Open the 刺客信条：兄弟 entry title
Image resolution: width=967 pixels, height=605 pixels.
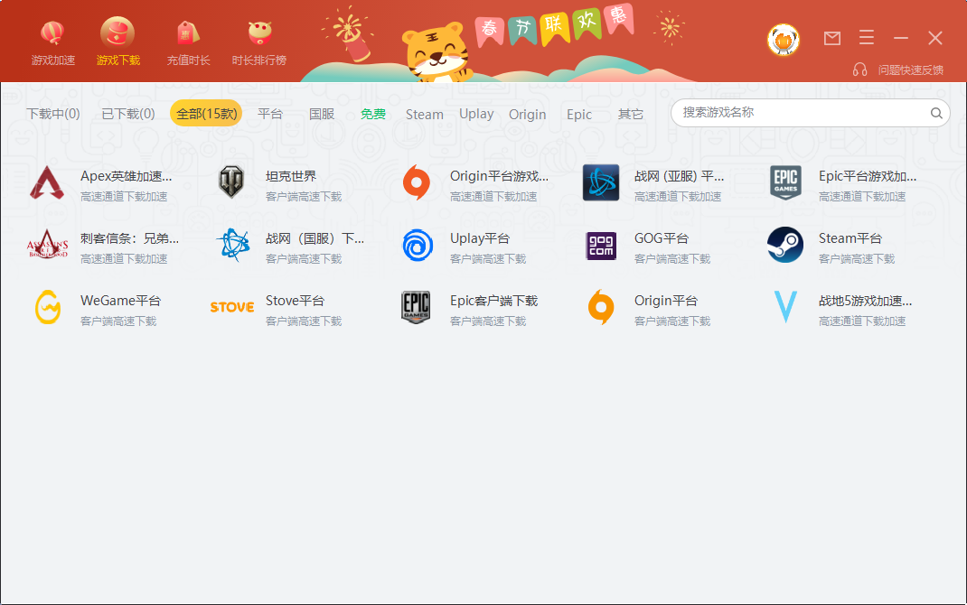[x=129, y=237]
